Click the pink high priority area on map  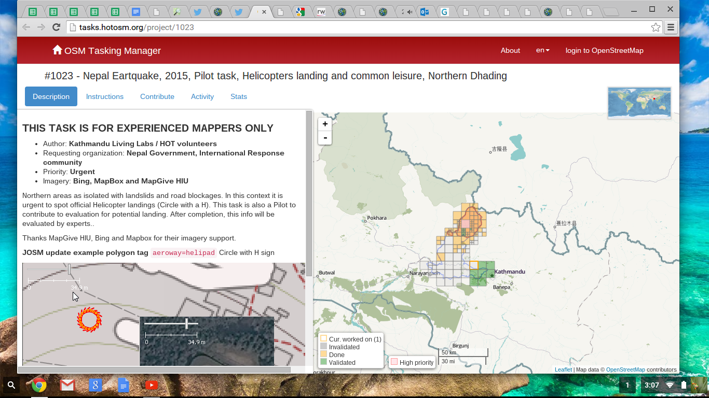466,224
